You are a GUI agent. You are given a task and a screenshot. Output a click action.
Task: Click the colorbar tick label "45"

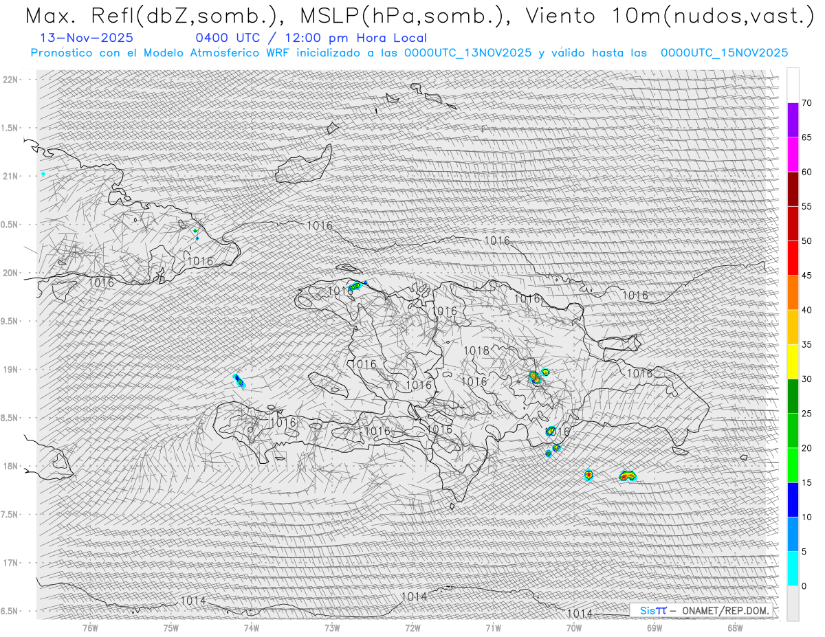point(807,276)
